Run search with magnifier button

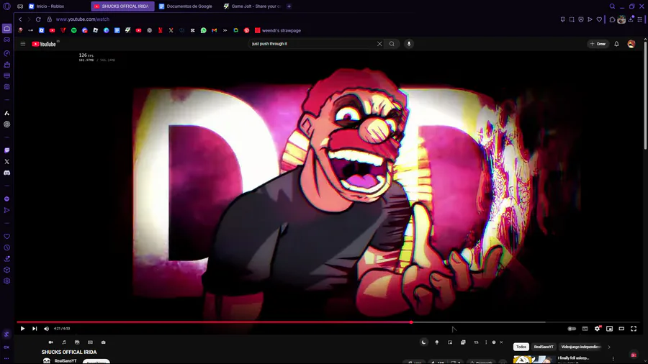392,44
